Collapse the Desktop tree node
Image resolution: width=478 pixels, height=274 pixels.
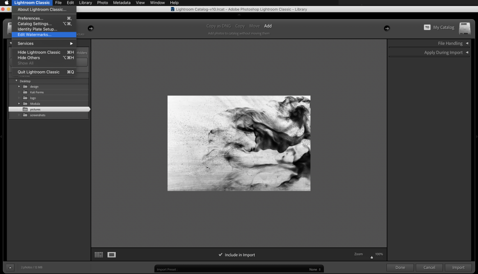coord(16,81)
